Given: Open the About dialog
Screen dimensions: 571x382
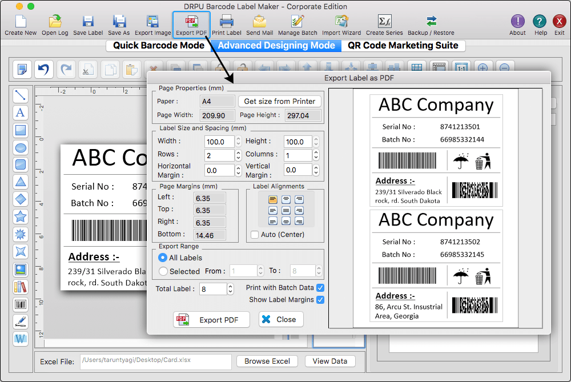Looking at the screenshot, I should [x=517, y=25].
